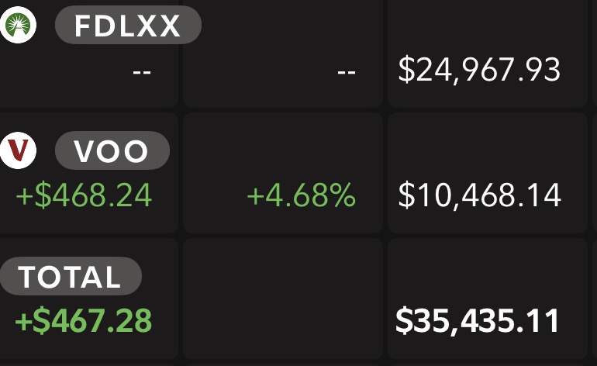Image resolution: width=597 pixels, height=366 pixels.
Task: Open the VOO ticker badge
Action: [112, 150]
